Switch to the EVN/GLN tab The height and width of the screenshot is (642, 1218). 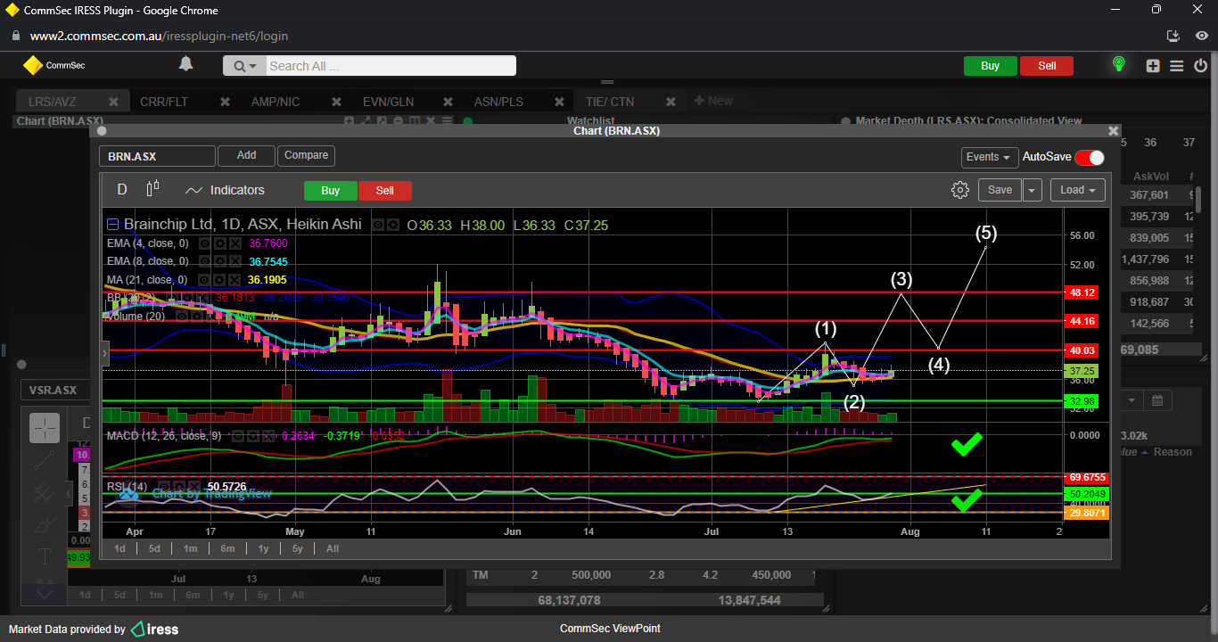388,102
